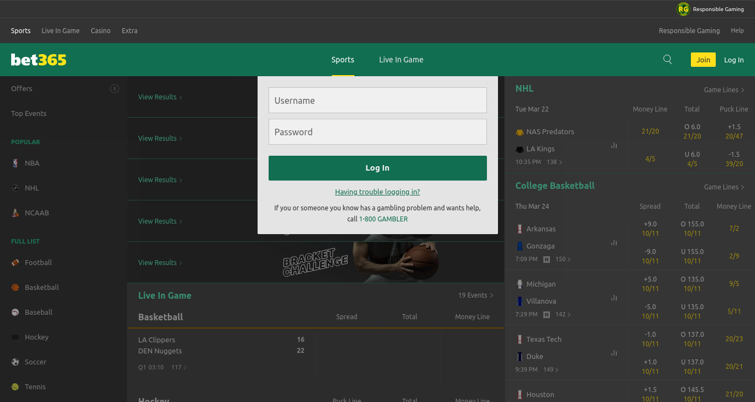Bet Gonzaga money line 2/9
Screen dimensions: 755x402
[x=734, y=256]
